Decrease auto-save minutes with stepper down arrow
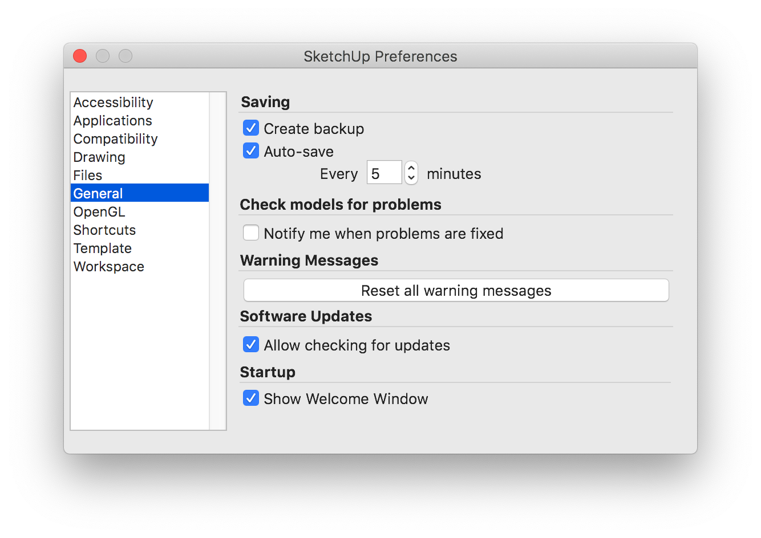The image size is (761, 538). pyautogui.click(x=411, y=178)
